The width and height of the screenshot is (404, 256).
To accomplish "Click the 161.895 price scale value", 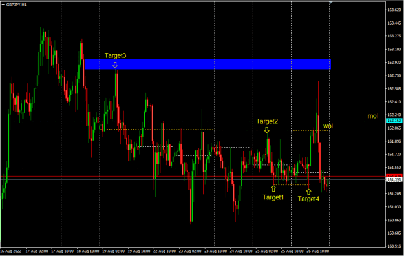I will (394, 141).
